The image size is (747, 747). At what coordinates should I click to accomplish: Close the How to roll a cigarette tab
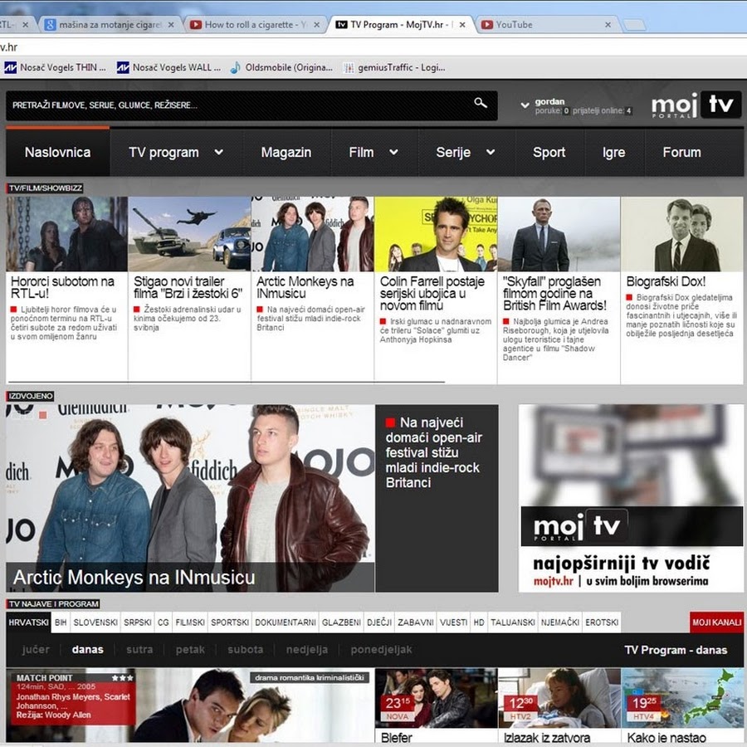pyautogui.click(x=317, y=25)
